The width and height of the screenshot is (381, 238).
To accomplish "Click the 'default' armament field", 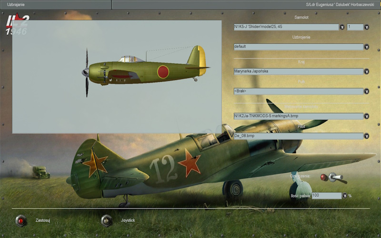I will pyautogui.click(x=299, y=47).
